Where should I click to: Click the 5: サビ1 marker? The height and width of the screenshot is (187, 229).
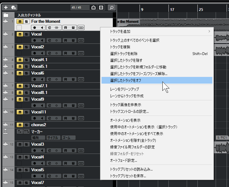click(222, 137)
